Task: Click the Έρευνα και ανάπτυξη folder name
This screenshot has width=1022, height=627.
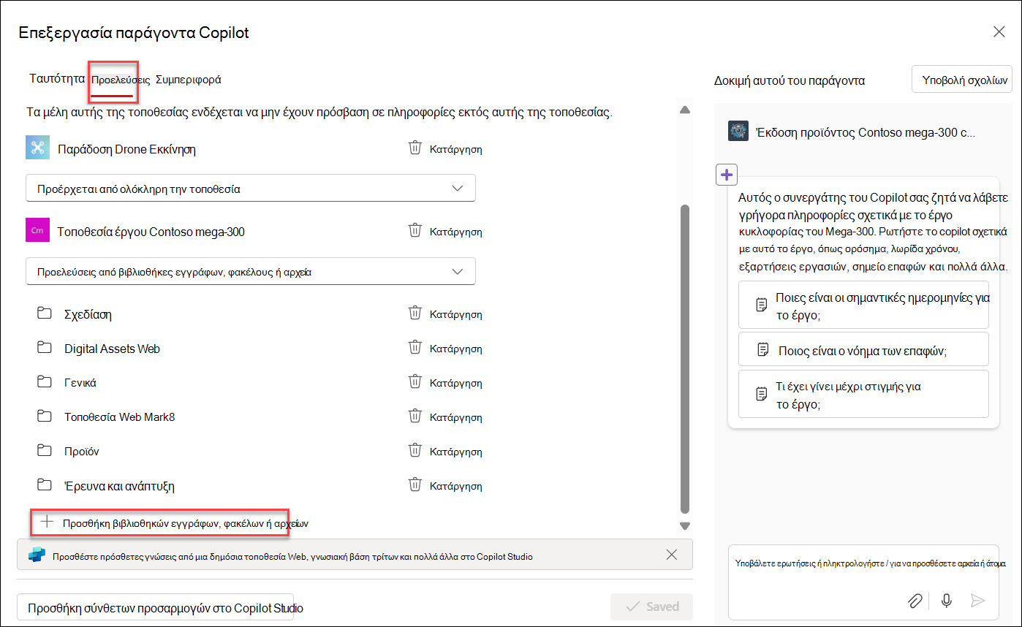Action: 119,486
